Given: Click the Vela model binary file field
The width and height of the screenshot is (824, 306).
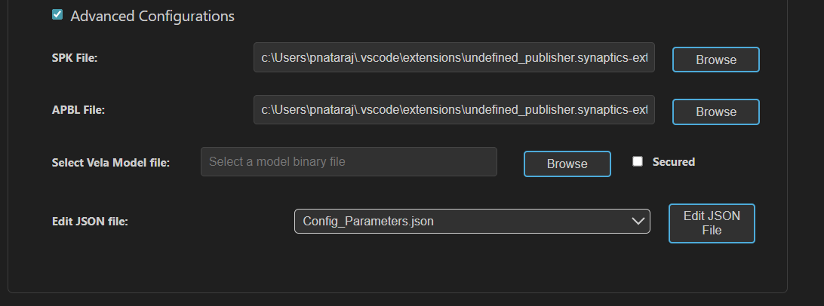Looking at the screenshot, I should point(349,161).
